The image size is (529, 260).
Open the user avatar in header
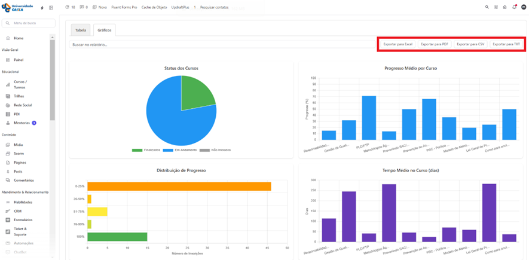click(x=524, y=7)
